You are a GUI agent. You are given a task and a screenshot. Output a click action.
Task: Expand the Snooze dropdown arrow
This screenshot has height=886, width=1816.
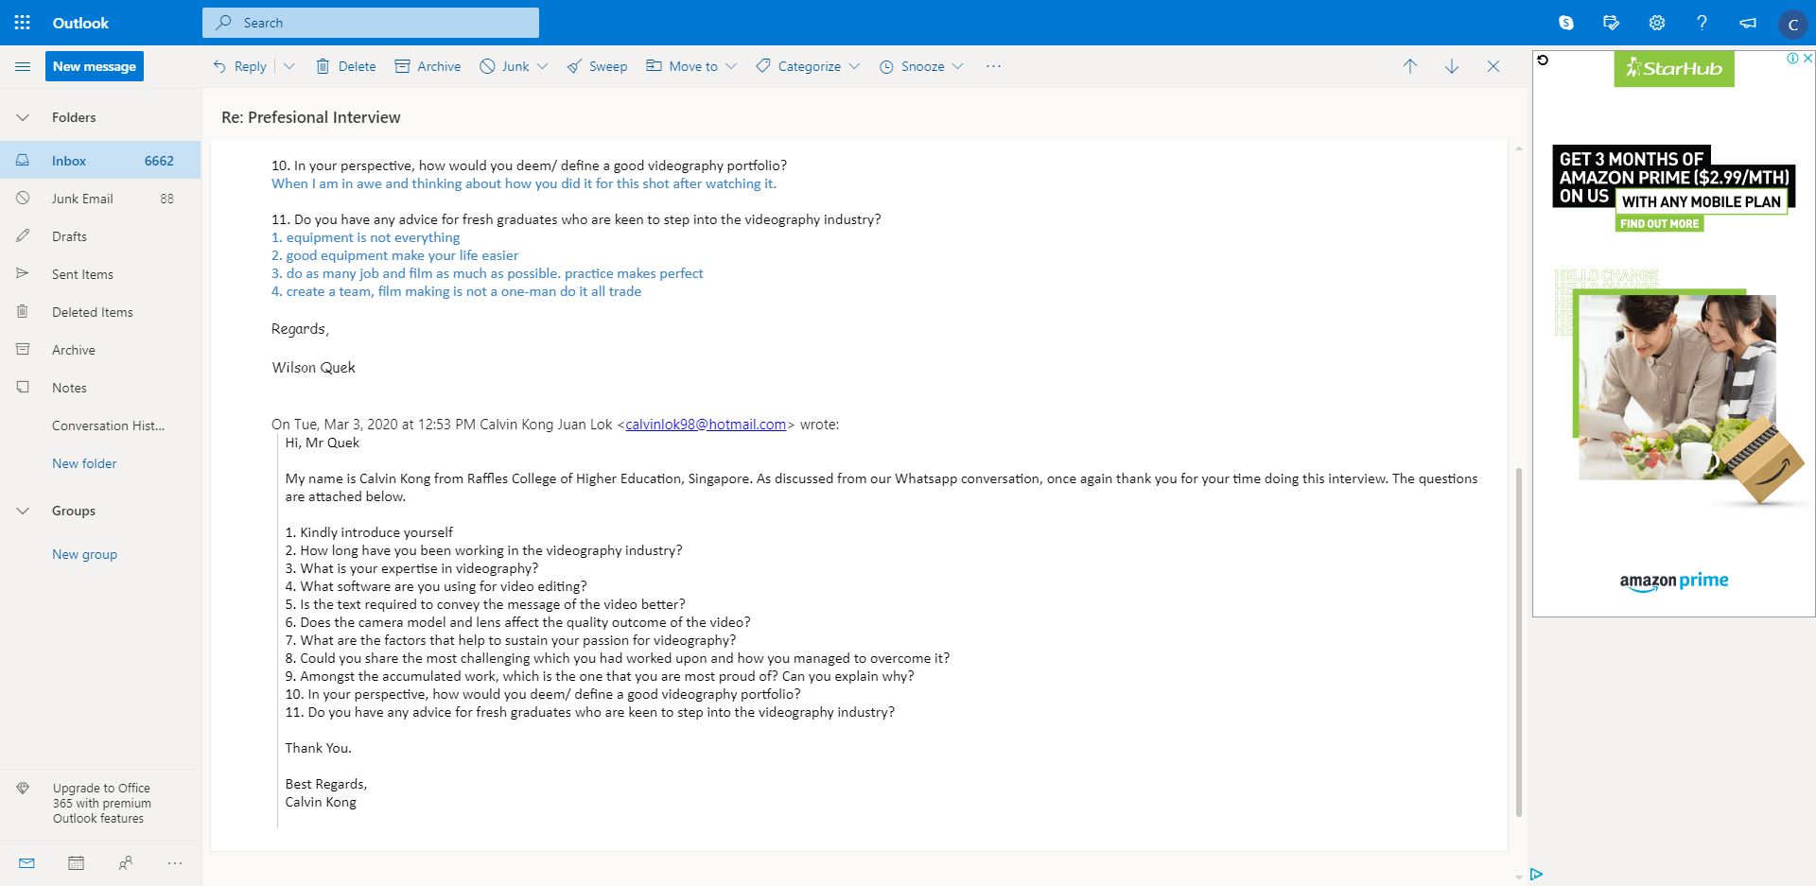(957, 66)
